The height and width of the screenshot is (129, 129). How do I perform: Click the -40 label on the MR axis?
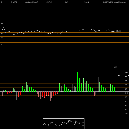[126, 101]
